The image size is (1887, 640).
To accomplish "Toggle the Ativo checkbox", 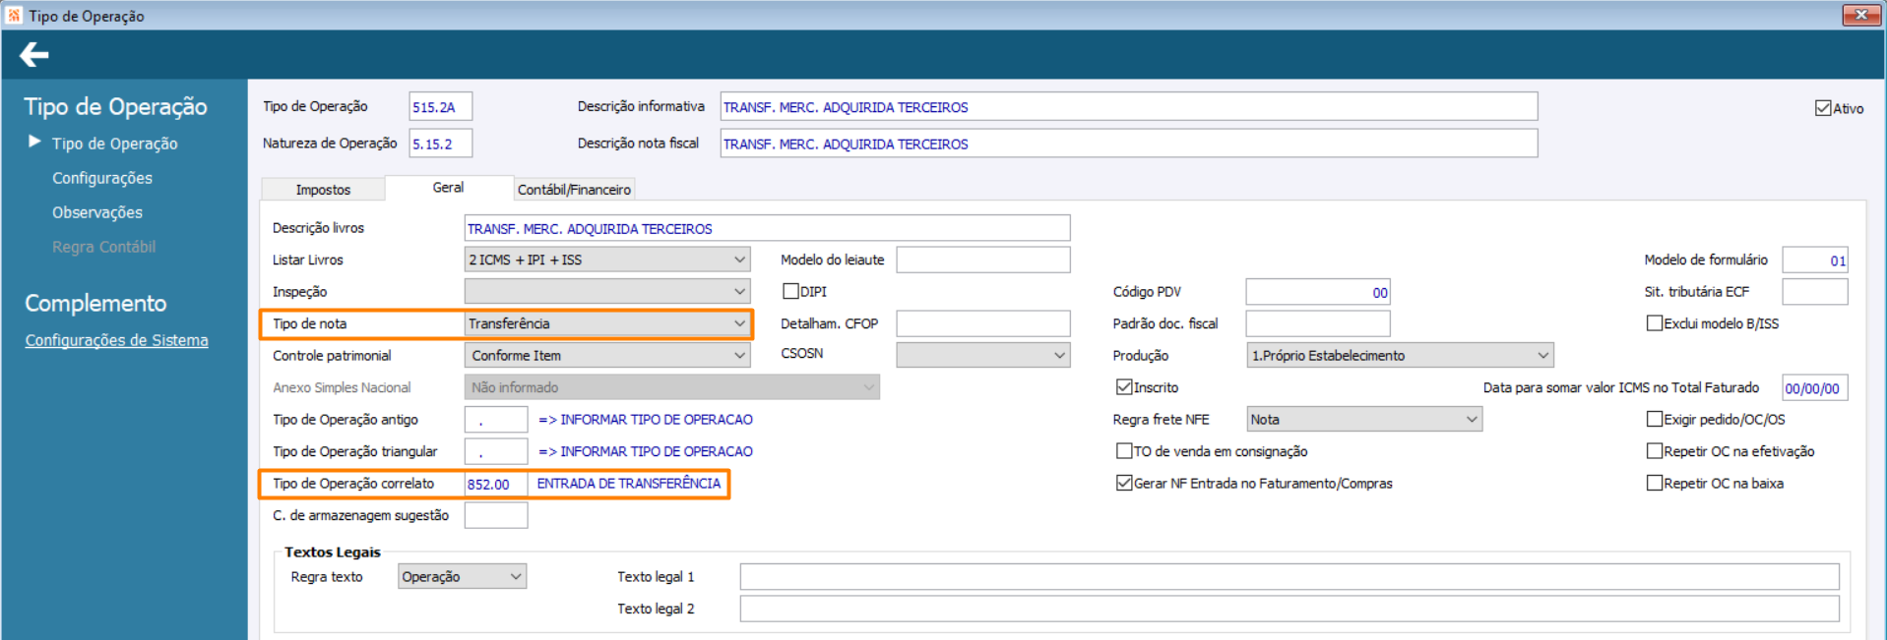I will tap(1823, 108).
